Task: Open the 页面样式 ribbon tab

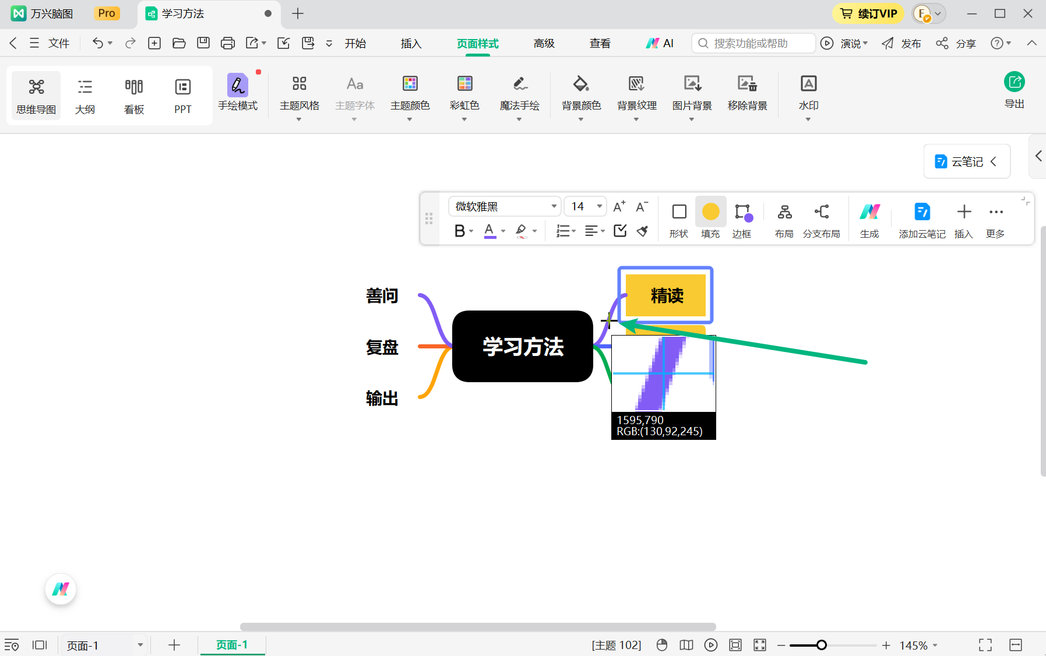Action: click(477, 44)
